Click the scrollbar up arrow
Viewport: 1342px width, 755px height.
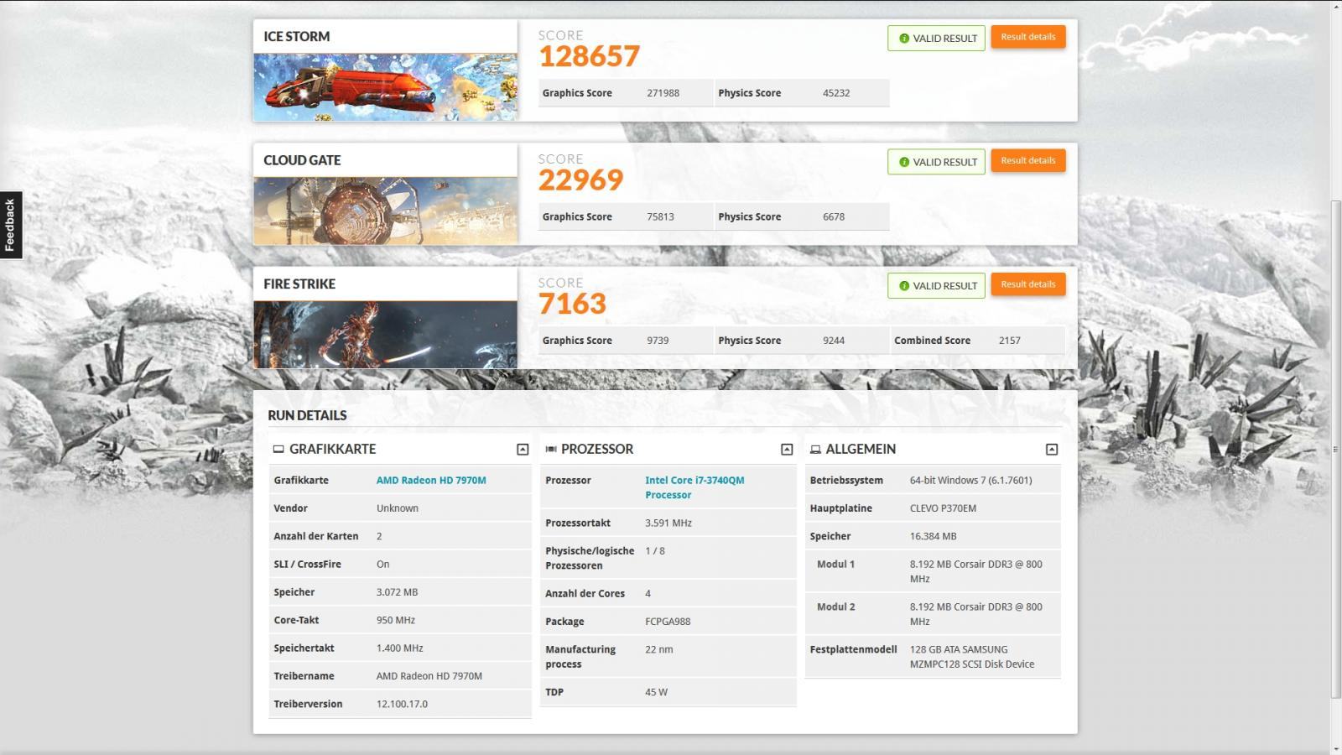coord(1335,6)
